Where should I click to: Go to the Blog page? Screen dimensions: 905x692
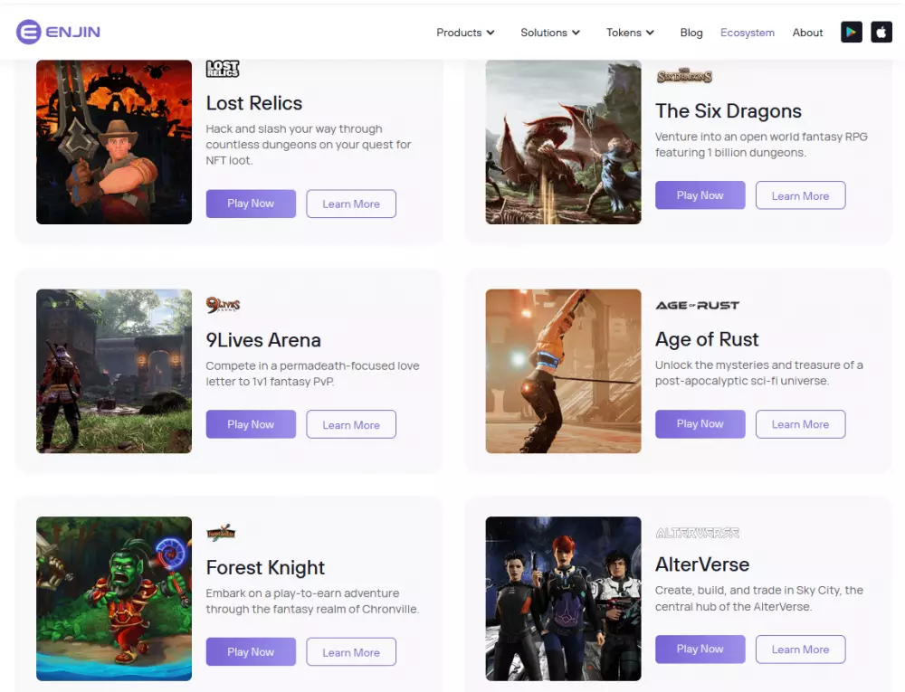(x=691, y=33)
